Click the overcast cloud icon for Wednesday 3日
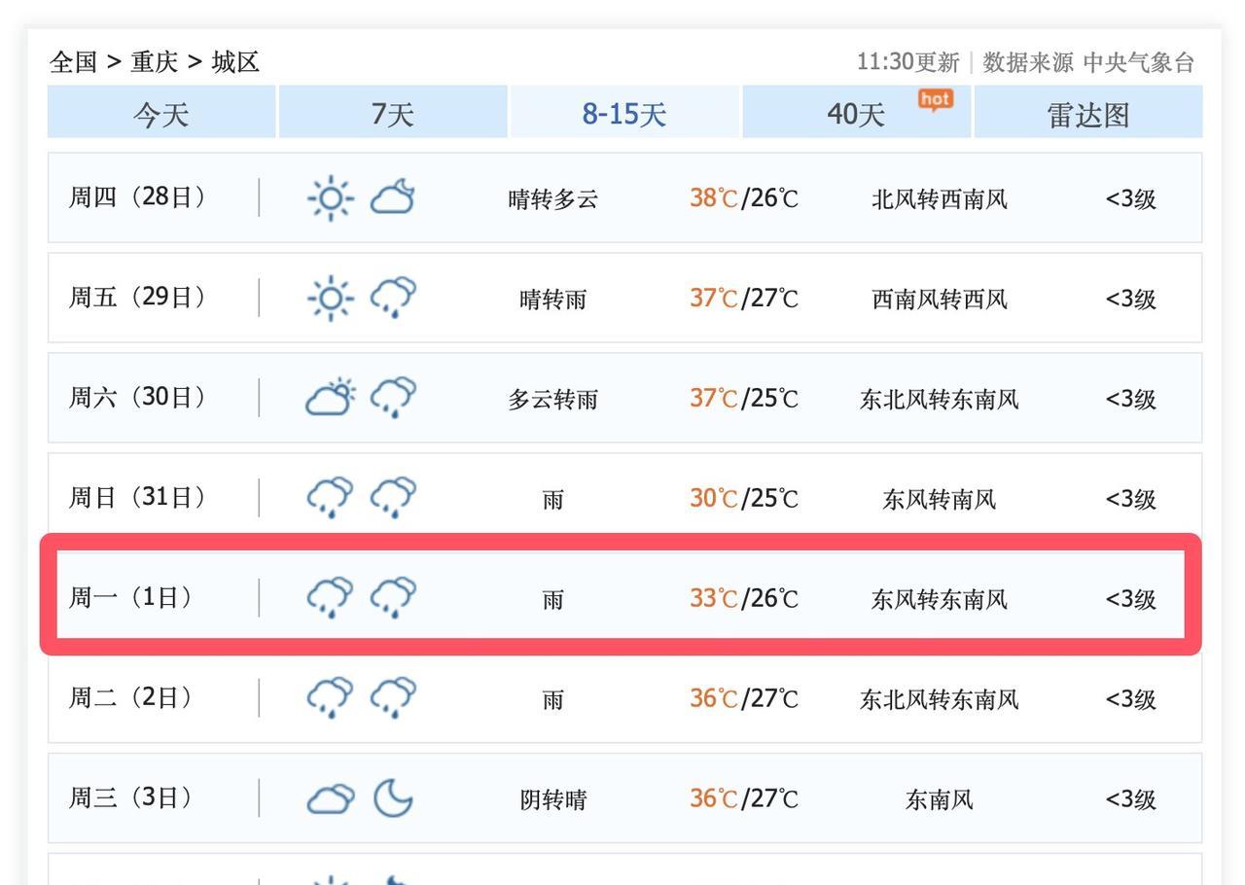 click(x=331, y=799)
